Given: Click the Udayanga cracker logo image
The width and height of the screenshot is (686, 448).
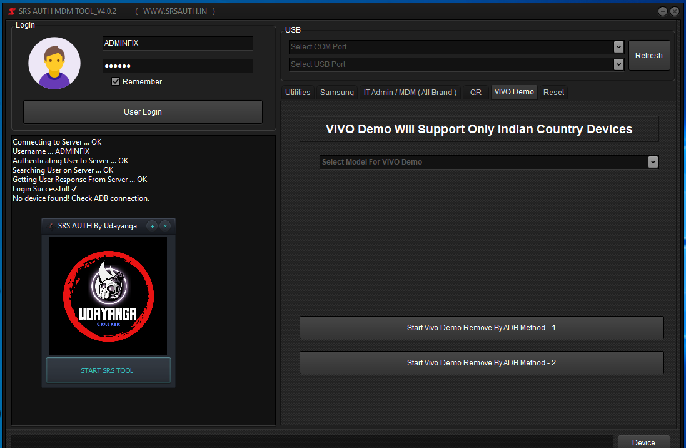Looking at the screenshot, I should [108, 296].
